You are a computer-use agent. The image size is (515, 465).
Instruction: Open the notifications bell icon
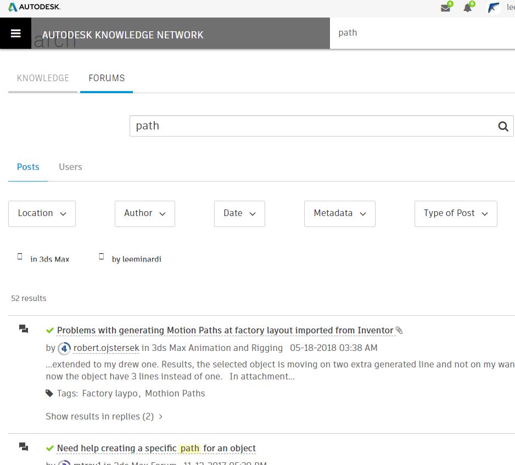point(468,7)
